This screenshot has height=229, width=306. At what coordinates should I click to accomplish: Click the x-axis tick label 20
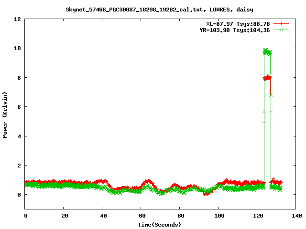coord(65,216)
